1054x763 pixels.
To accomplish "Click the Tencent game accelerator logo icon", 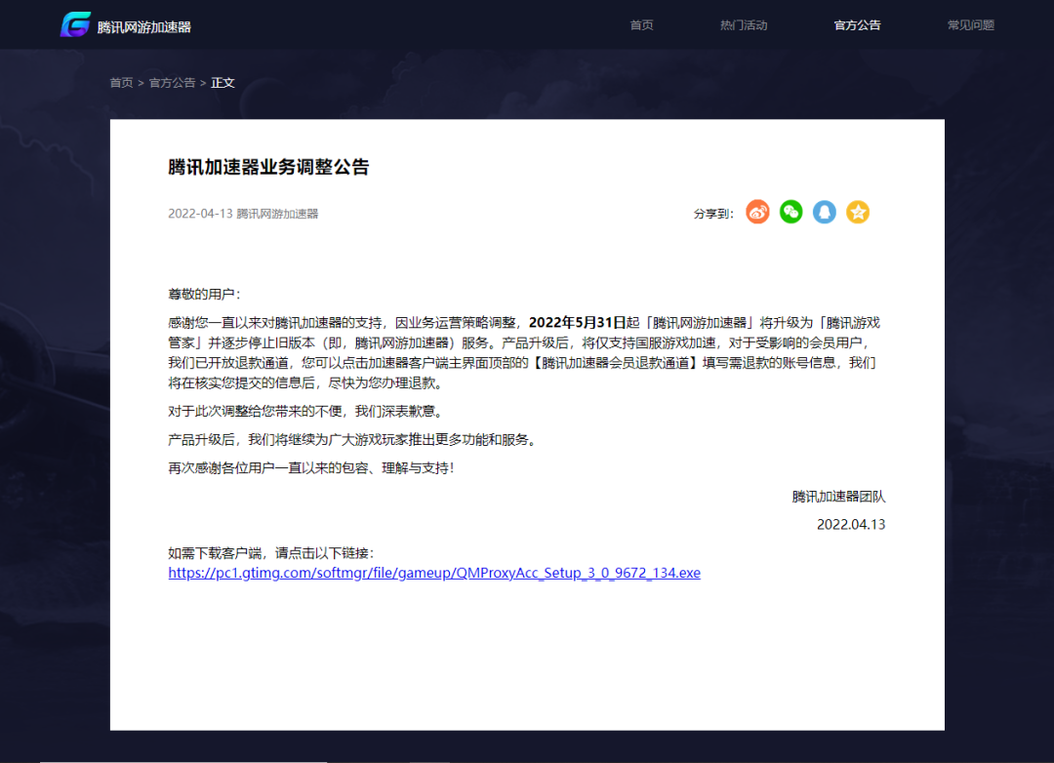I will (75, 24).
